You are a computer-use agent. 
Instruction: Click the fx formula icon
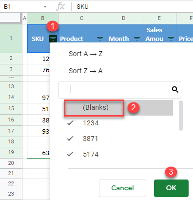pyautogui.click(x=60, y=6)
